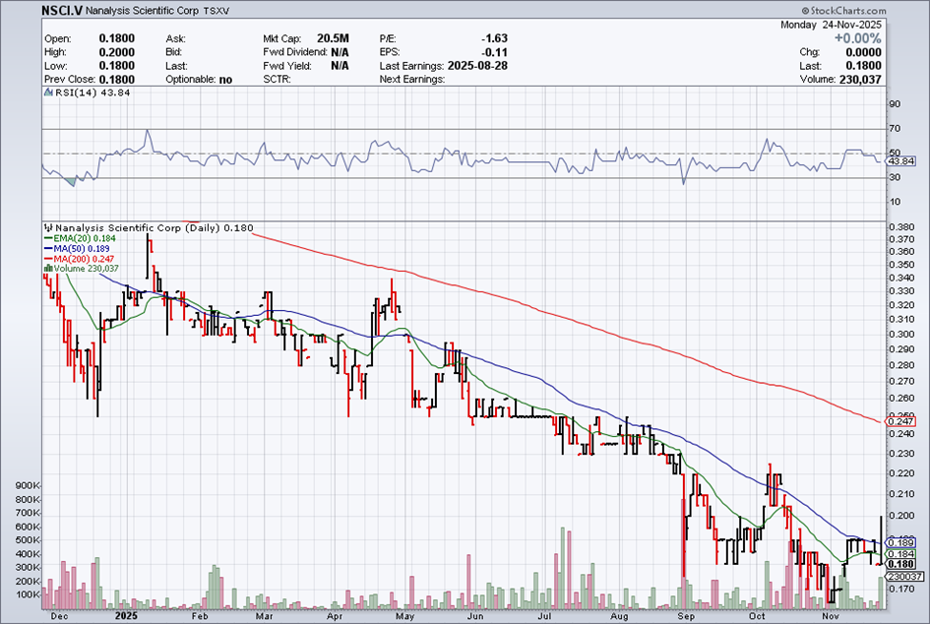The height and width of the screenshot is (624, 930).
Task: Click the 0.184 green price tag
Action: pyautogui.click(x=900, y=554)
